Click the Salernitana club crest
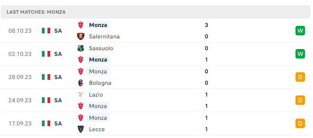The image size is (313, 138). click(81, 36)
